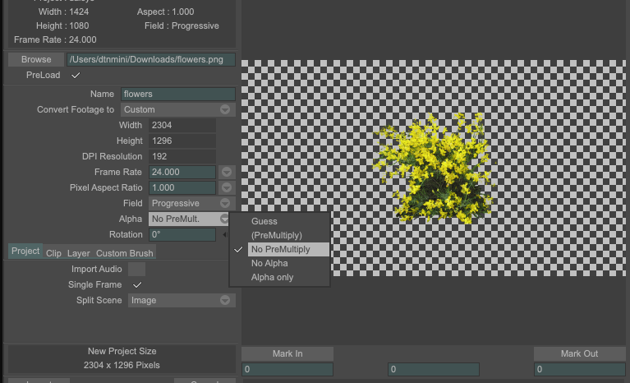
Task: Click the Alpha No PreMult. dropdown
Action: point(189,219)
